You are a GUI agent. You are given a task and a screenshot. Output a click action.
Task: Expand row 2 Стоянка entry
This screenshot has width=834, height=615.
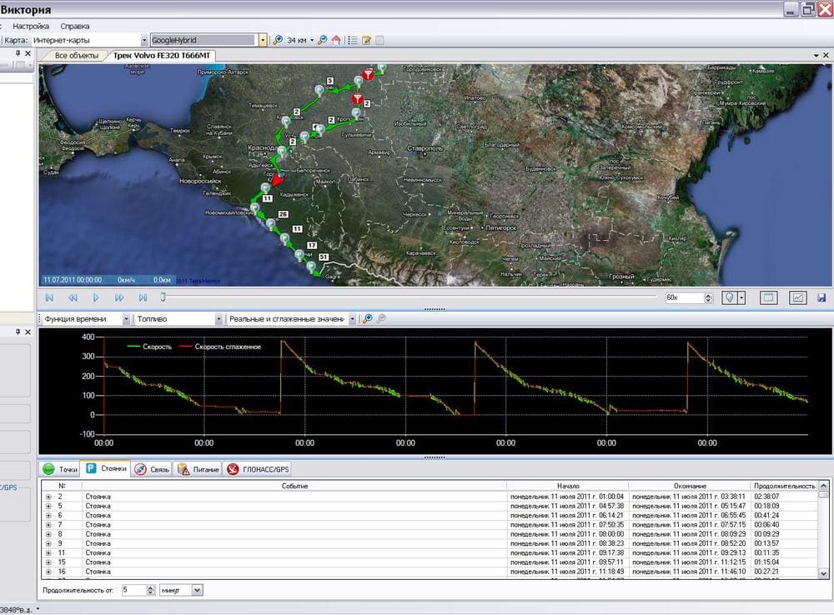pyautogui.click(x=48, y=497)
